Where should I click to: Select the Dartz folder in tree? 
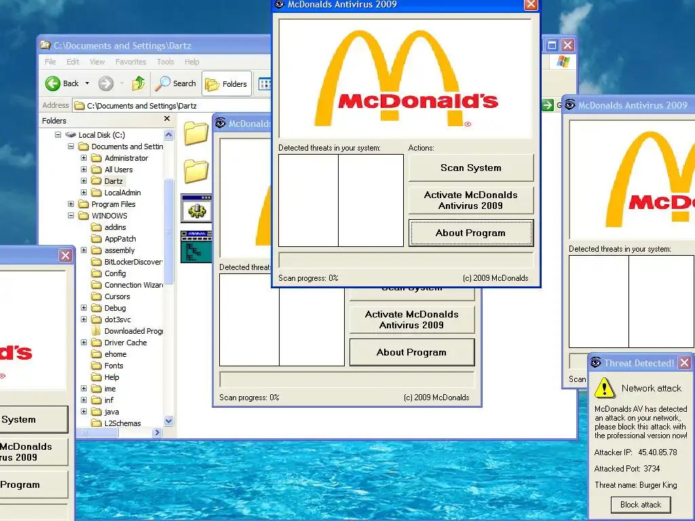tap(113, 181)
